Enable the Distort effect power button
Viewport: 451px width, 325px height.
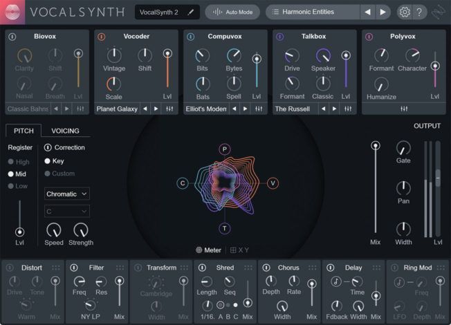pos(10,268)
